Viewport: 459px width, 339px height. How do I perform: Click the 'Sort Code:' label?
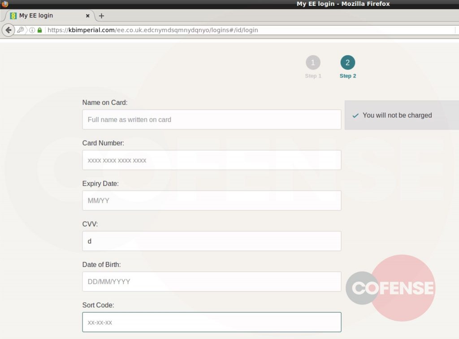click(x=98, y=305)
